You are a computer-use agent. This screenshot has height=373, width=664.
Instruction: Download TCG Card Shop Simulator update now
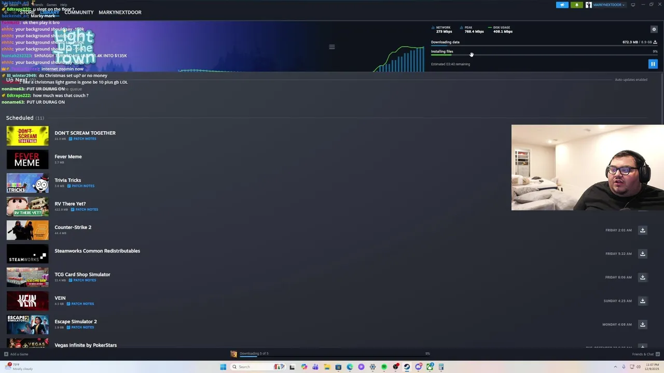coord(642,277)
